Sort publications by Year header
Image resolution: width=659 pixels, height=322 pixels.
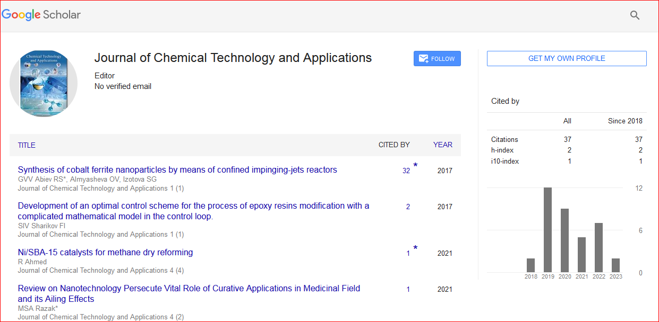pos(442,145)
